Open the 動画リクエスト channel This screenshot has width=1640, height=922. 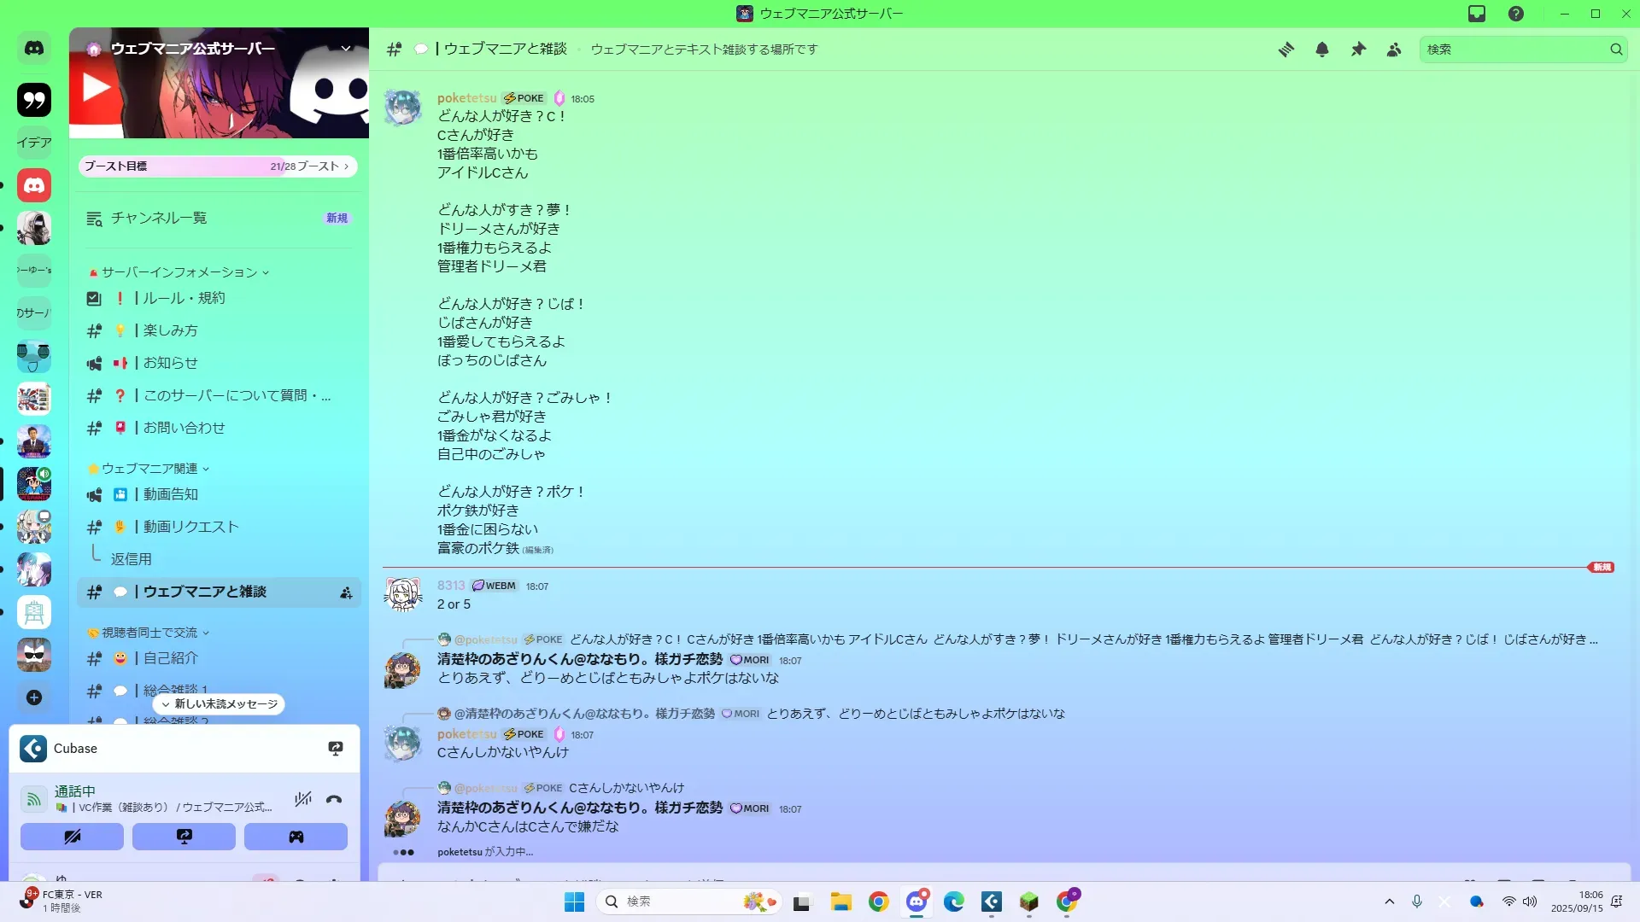[190, 527]
